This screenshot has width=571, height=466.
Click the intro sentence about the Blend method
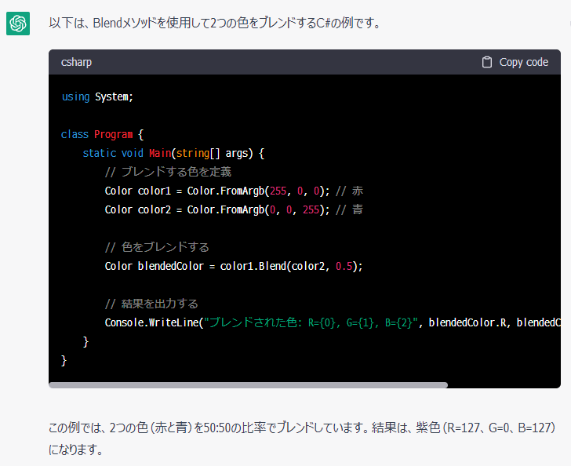click(215, 23)
